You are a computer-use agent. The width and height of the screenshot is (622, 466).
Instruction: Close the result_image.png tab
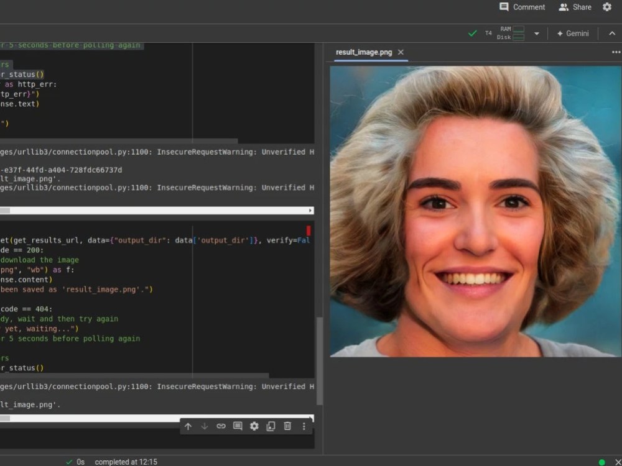pos(401,52)
